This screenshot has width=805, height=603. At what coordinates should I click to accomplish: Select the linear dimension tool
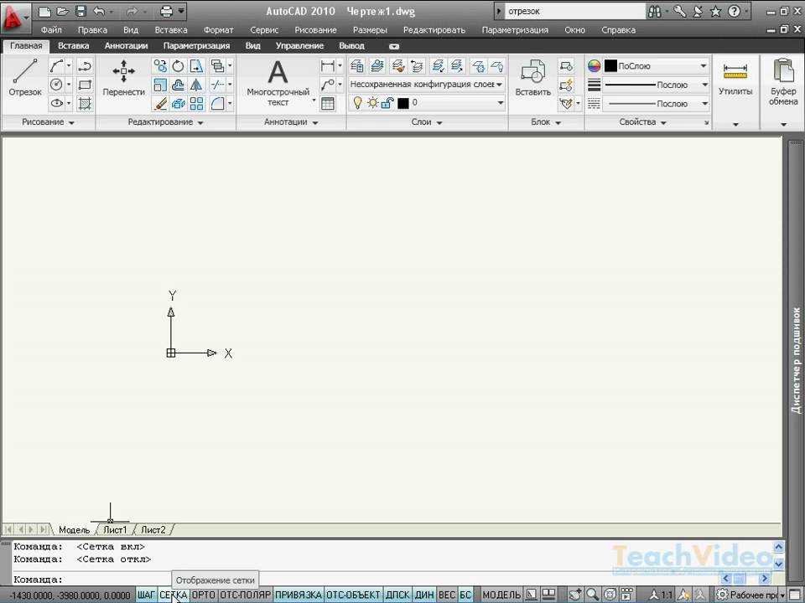tap(327, 66)
